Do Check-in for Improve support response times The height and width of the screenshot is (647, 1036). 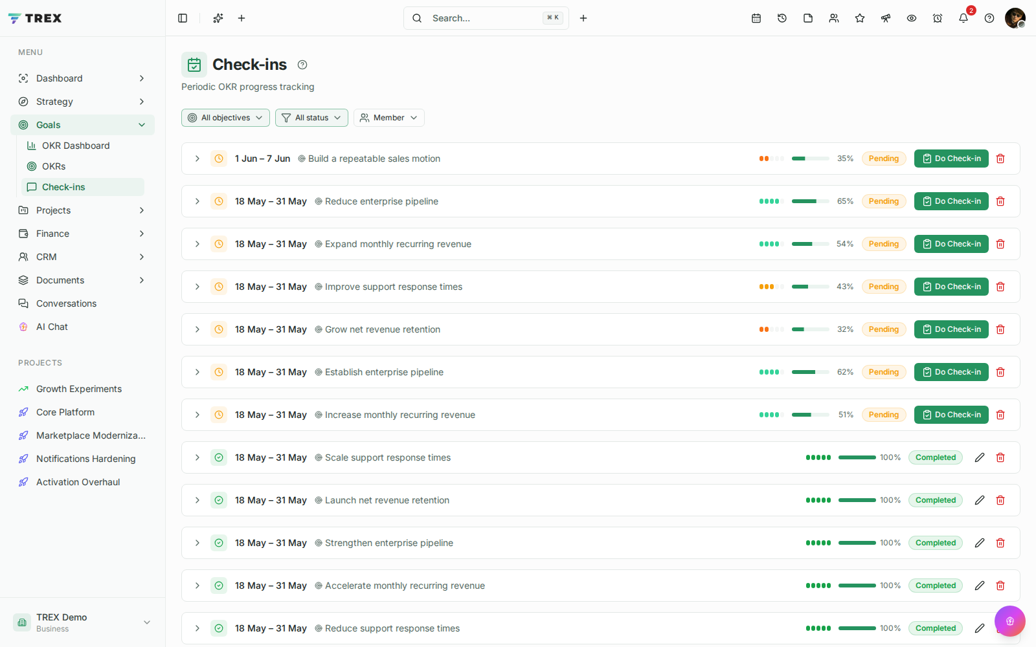[x=951, y=287]
